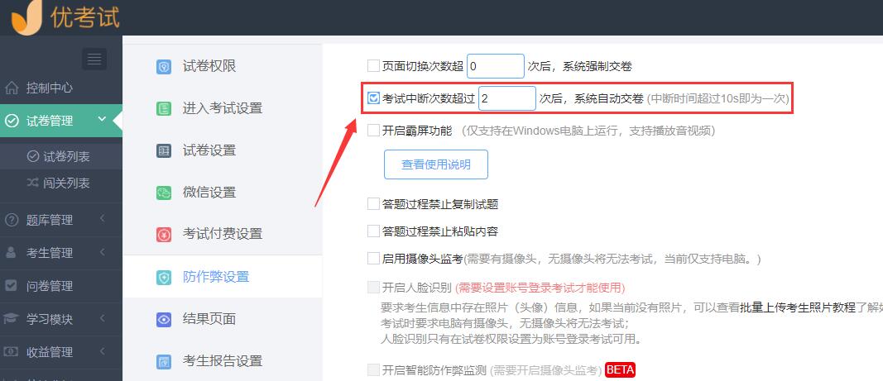
Task: Click the 考试付费设置 red yuan icon
Action: pos(164,235)
